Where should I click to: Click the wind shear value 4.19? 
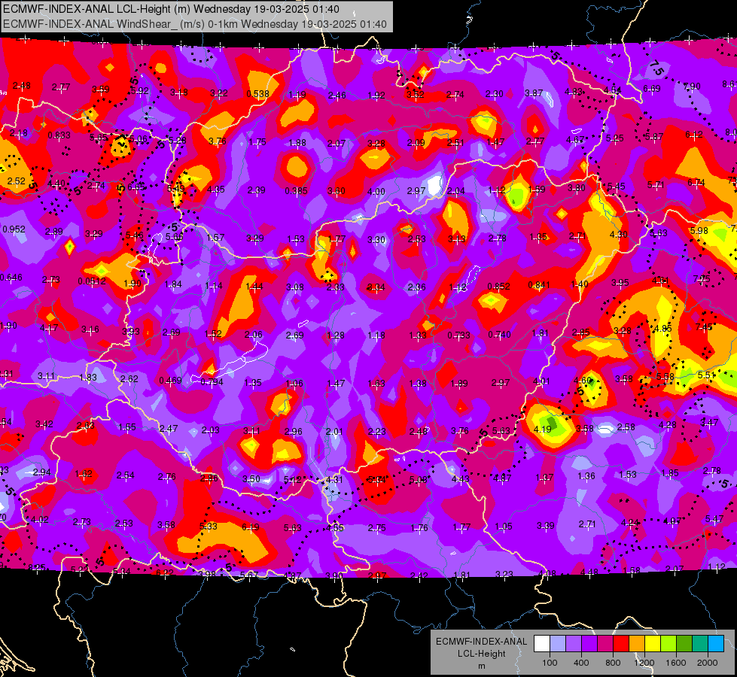coord(543,429)
